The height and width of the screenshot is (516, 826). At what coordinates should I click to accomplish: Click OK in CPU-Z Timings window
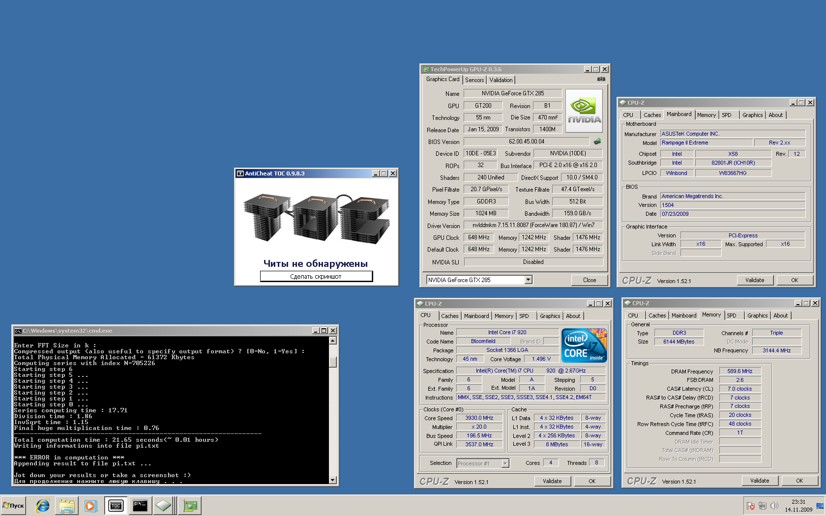pos(799,481)
